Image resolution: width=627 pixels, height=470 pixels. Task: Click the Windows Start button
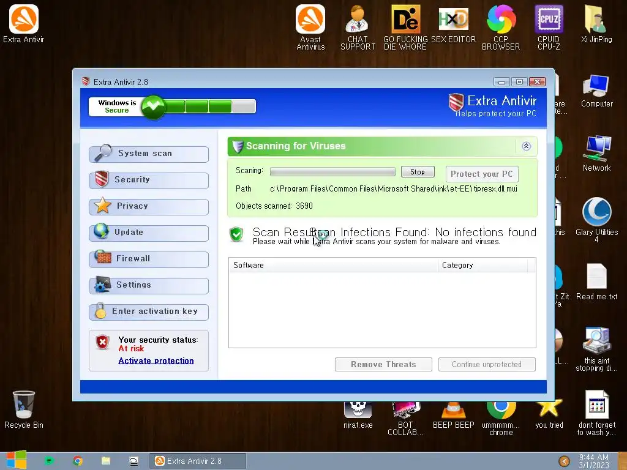coord(16,460)
